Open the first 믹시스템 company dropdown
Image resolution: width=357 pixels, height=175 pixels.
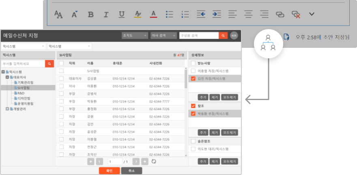pos(24,46)
